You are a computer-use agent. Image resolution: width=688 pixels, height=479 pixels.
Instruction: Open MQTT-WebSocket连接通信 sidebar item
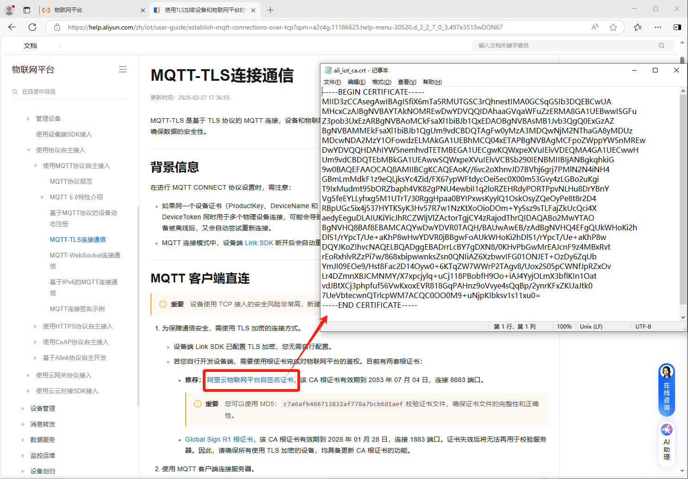[84, 261]
